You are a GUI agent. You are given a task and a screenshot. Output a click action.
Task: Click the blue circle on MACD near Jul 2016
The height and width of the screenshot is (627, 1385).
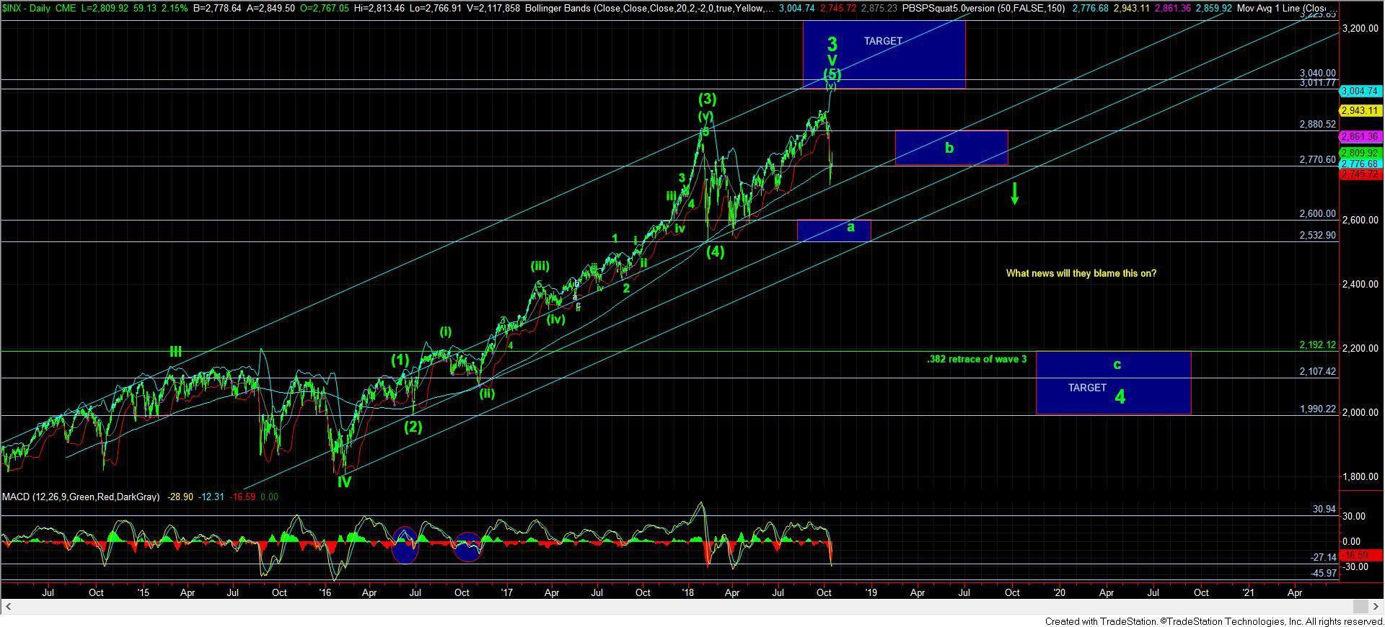pyautogui.click(x=405, y=545)
